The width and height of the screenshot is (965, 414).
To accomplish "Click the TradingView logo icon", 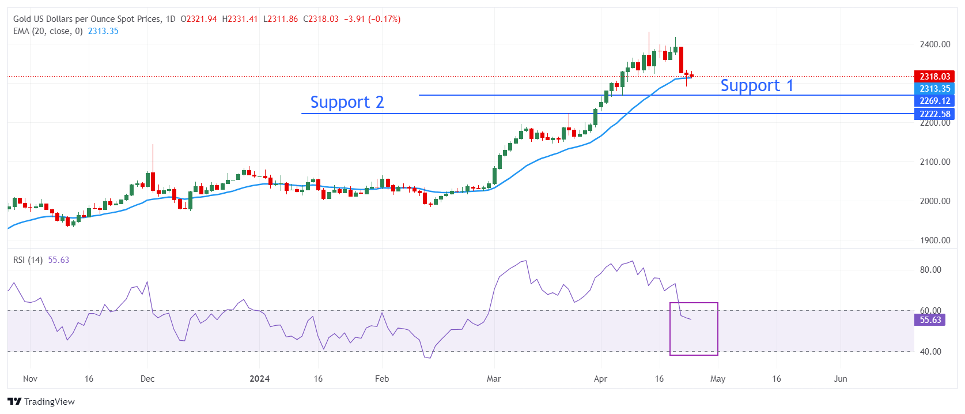I will [x=14, y=401].
